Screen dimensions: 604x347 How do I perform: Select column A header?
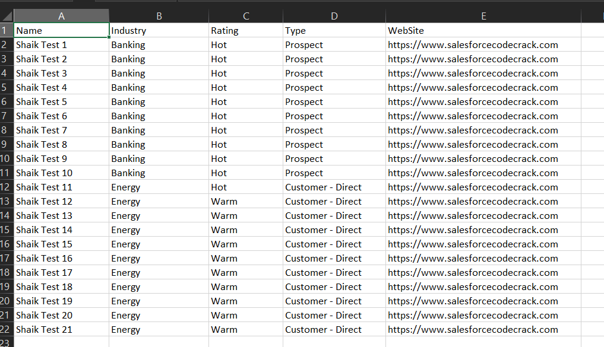pyautogui.click(x=61, y=16)
